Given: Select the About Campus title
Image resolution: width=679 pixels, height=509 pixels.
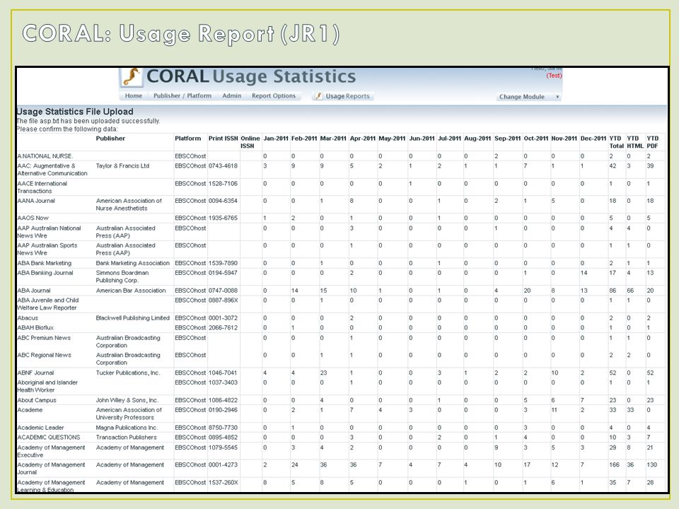Looking at the screenshot, I should click(37, 400).
